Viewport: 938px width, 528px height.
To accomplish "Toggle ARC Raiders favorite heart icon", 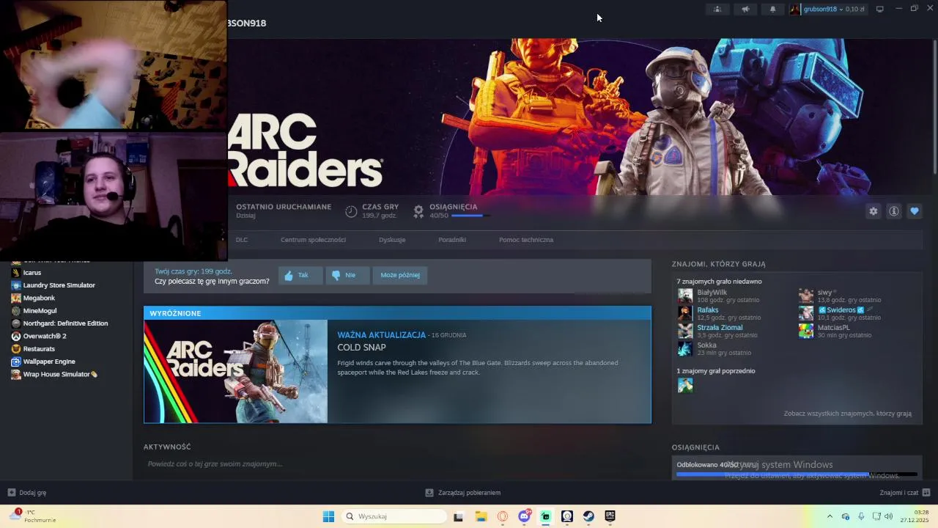I will tap(915, 211).
